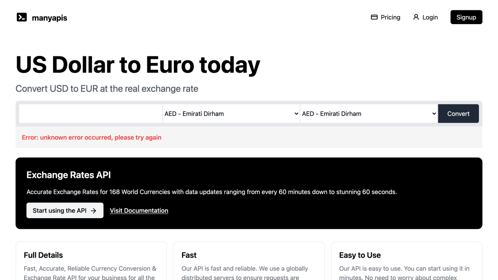Screen dimensions: 498x280
Task: Open the Pricing page link
Action: (x=386, y=17)
